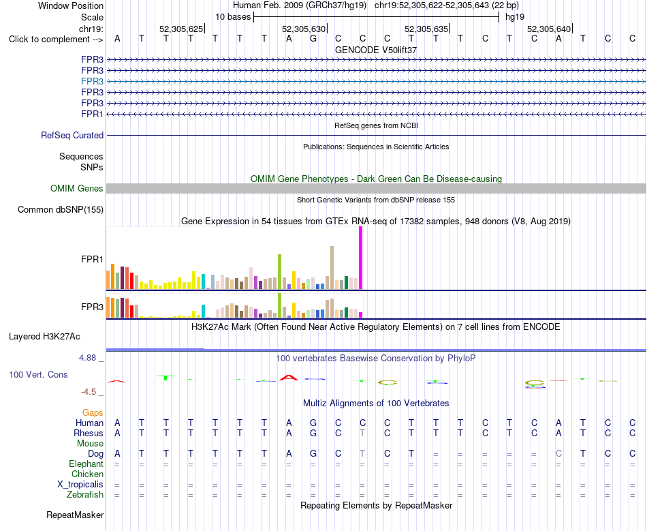647x531 pixels.
Task: Click the "Rhesus" alignment row label
Action: click(89, 433)
